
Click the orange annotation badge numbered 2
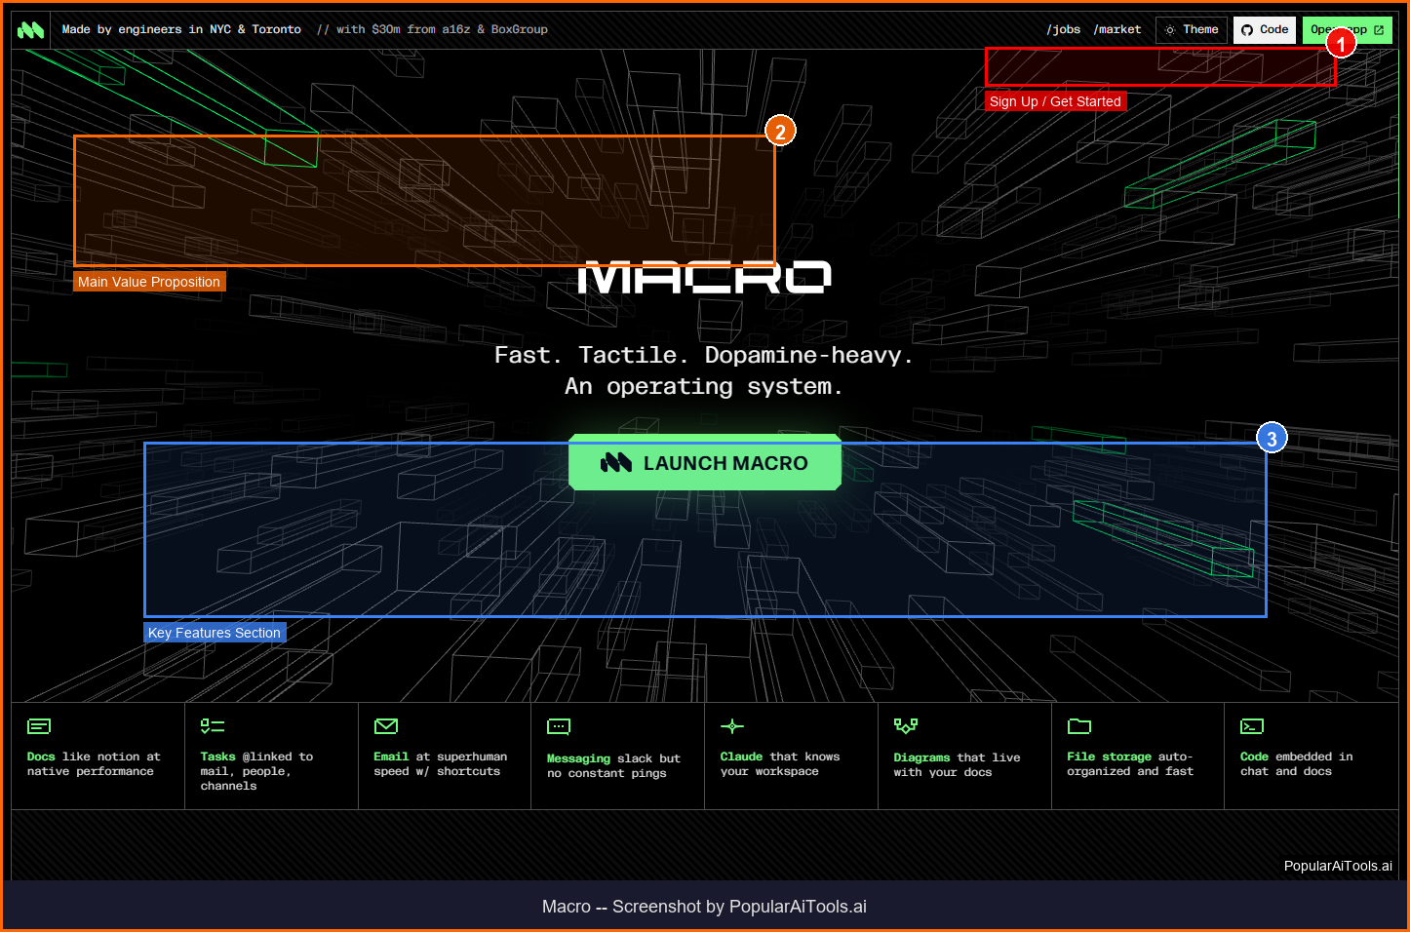(780, 132)
